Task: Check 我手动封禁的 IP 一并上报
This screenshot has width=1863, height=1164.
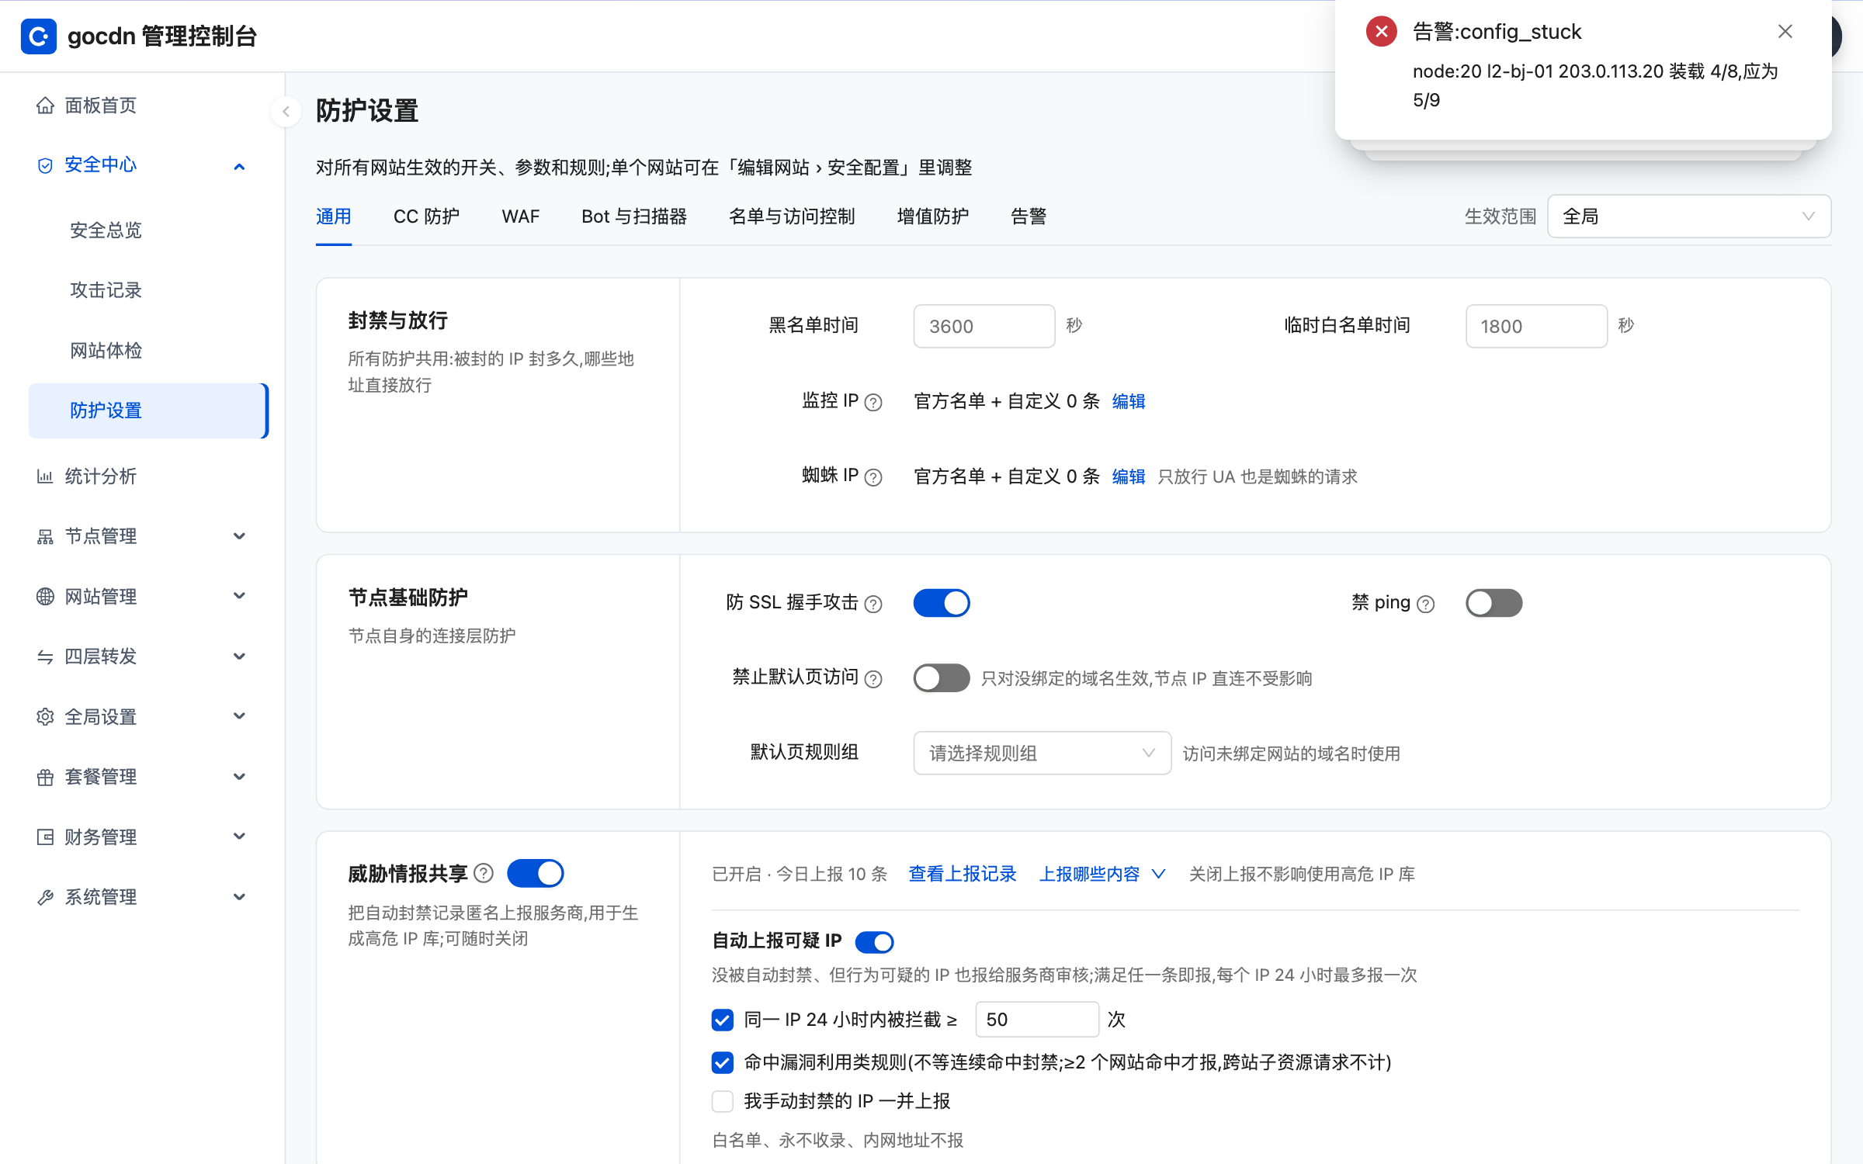Action: (x=723, y=1101)
